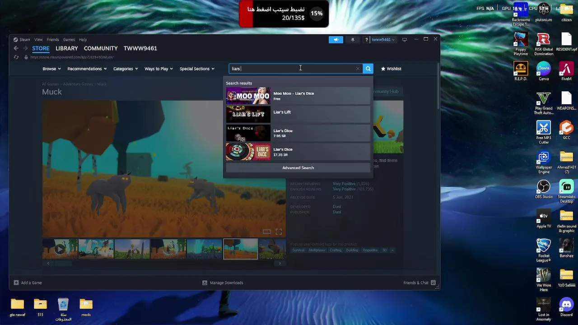This screenshot has height=325, width=578.
Task: Go to the STORE tab
Action: click(x=41, y=48)
